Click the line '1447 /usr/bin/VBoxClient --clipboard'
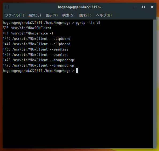The width and height of the screenshot is (159, 151). 37,44
